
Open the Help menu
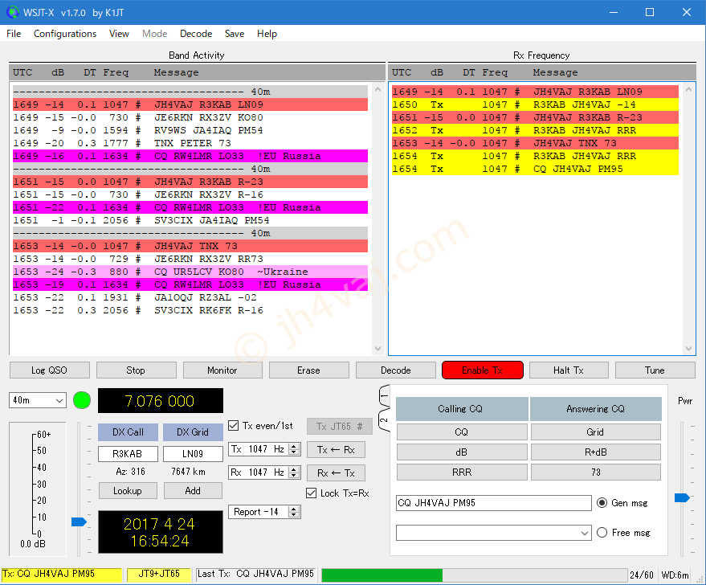tap(267, 34)
